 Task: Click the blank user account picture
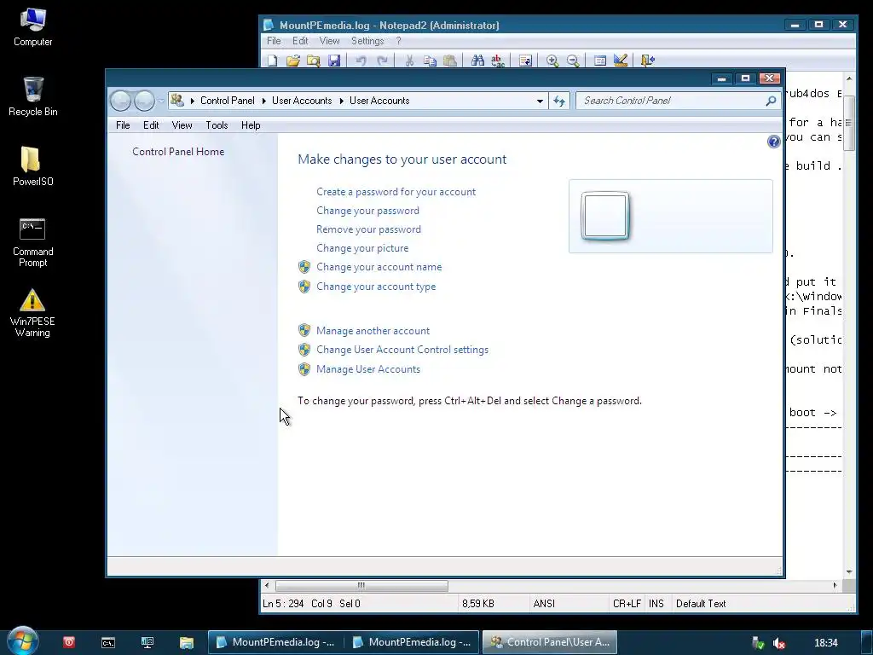click(605, 216)
